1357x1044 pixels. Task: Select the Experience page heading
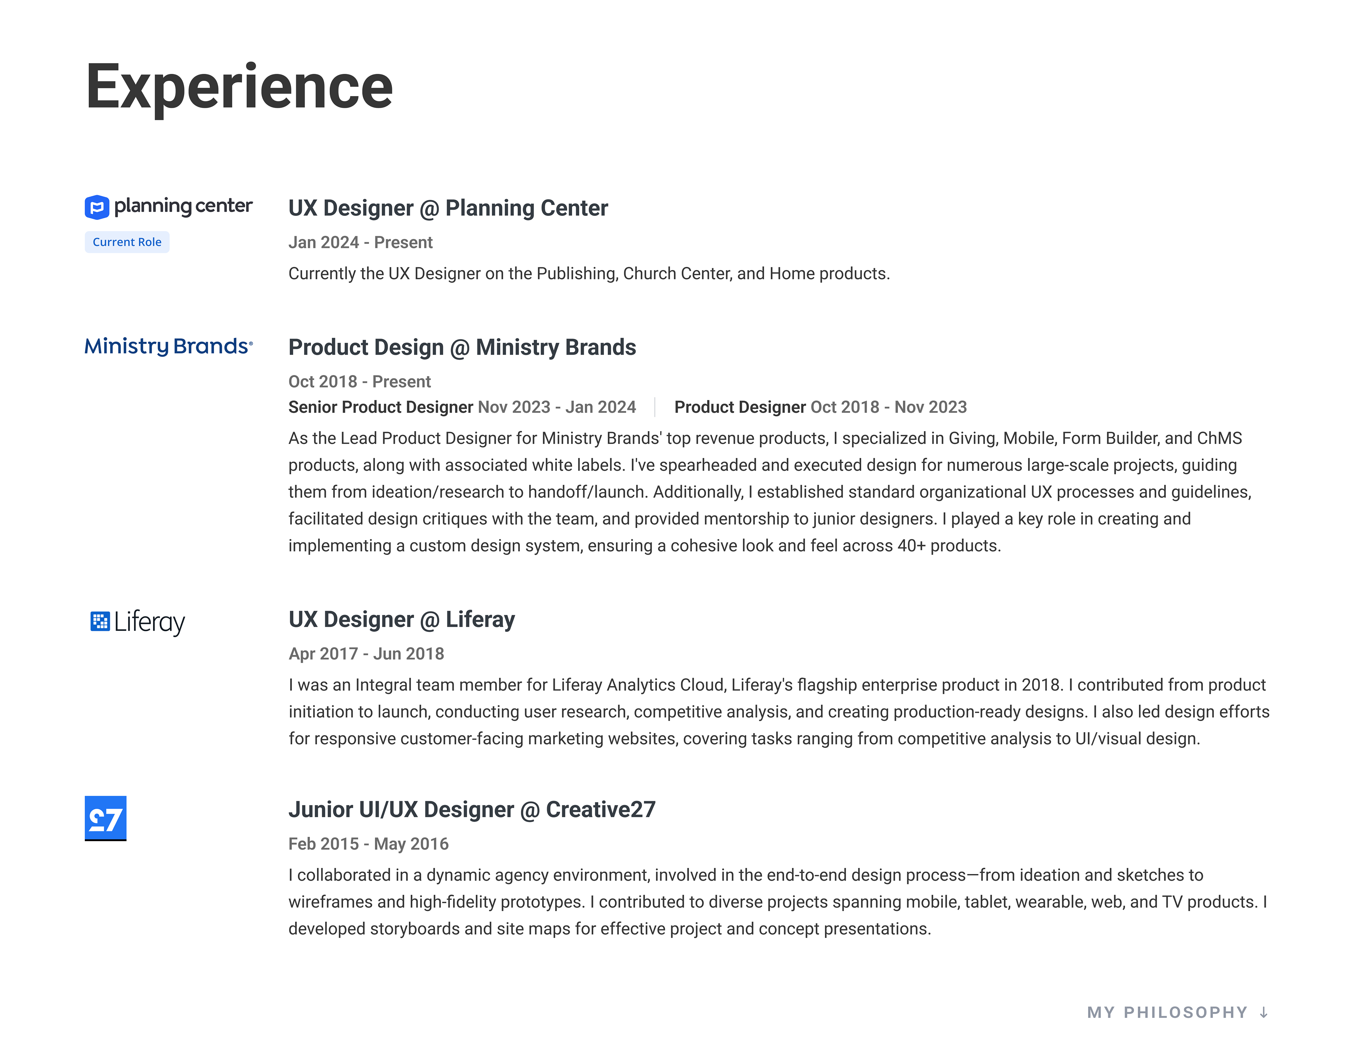tap(239, 87)
